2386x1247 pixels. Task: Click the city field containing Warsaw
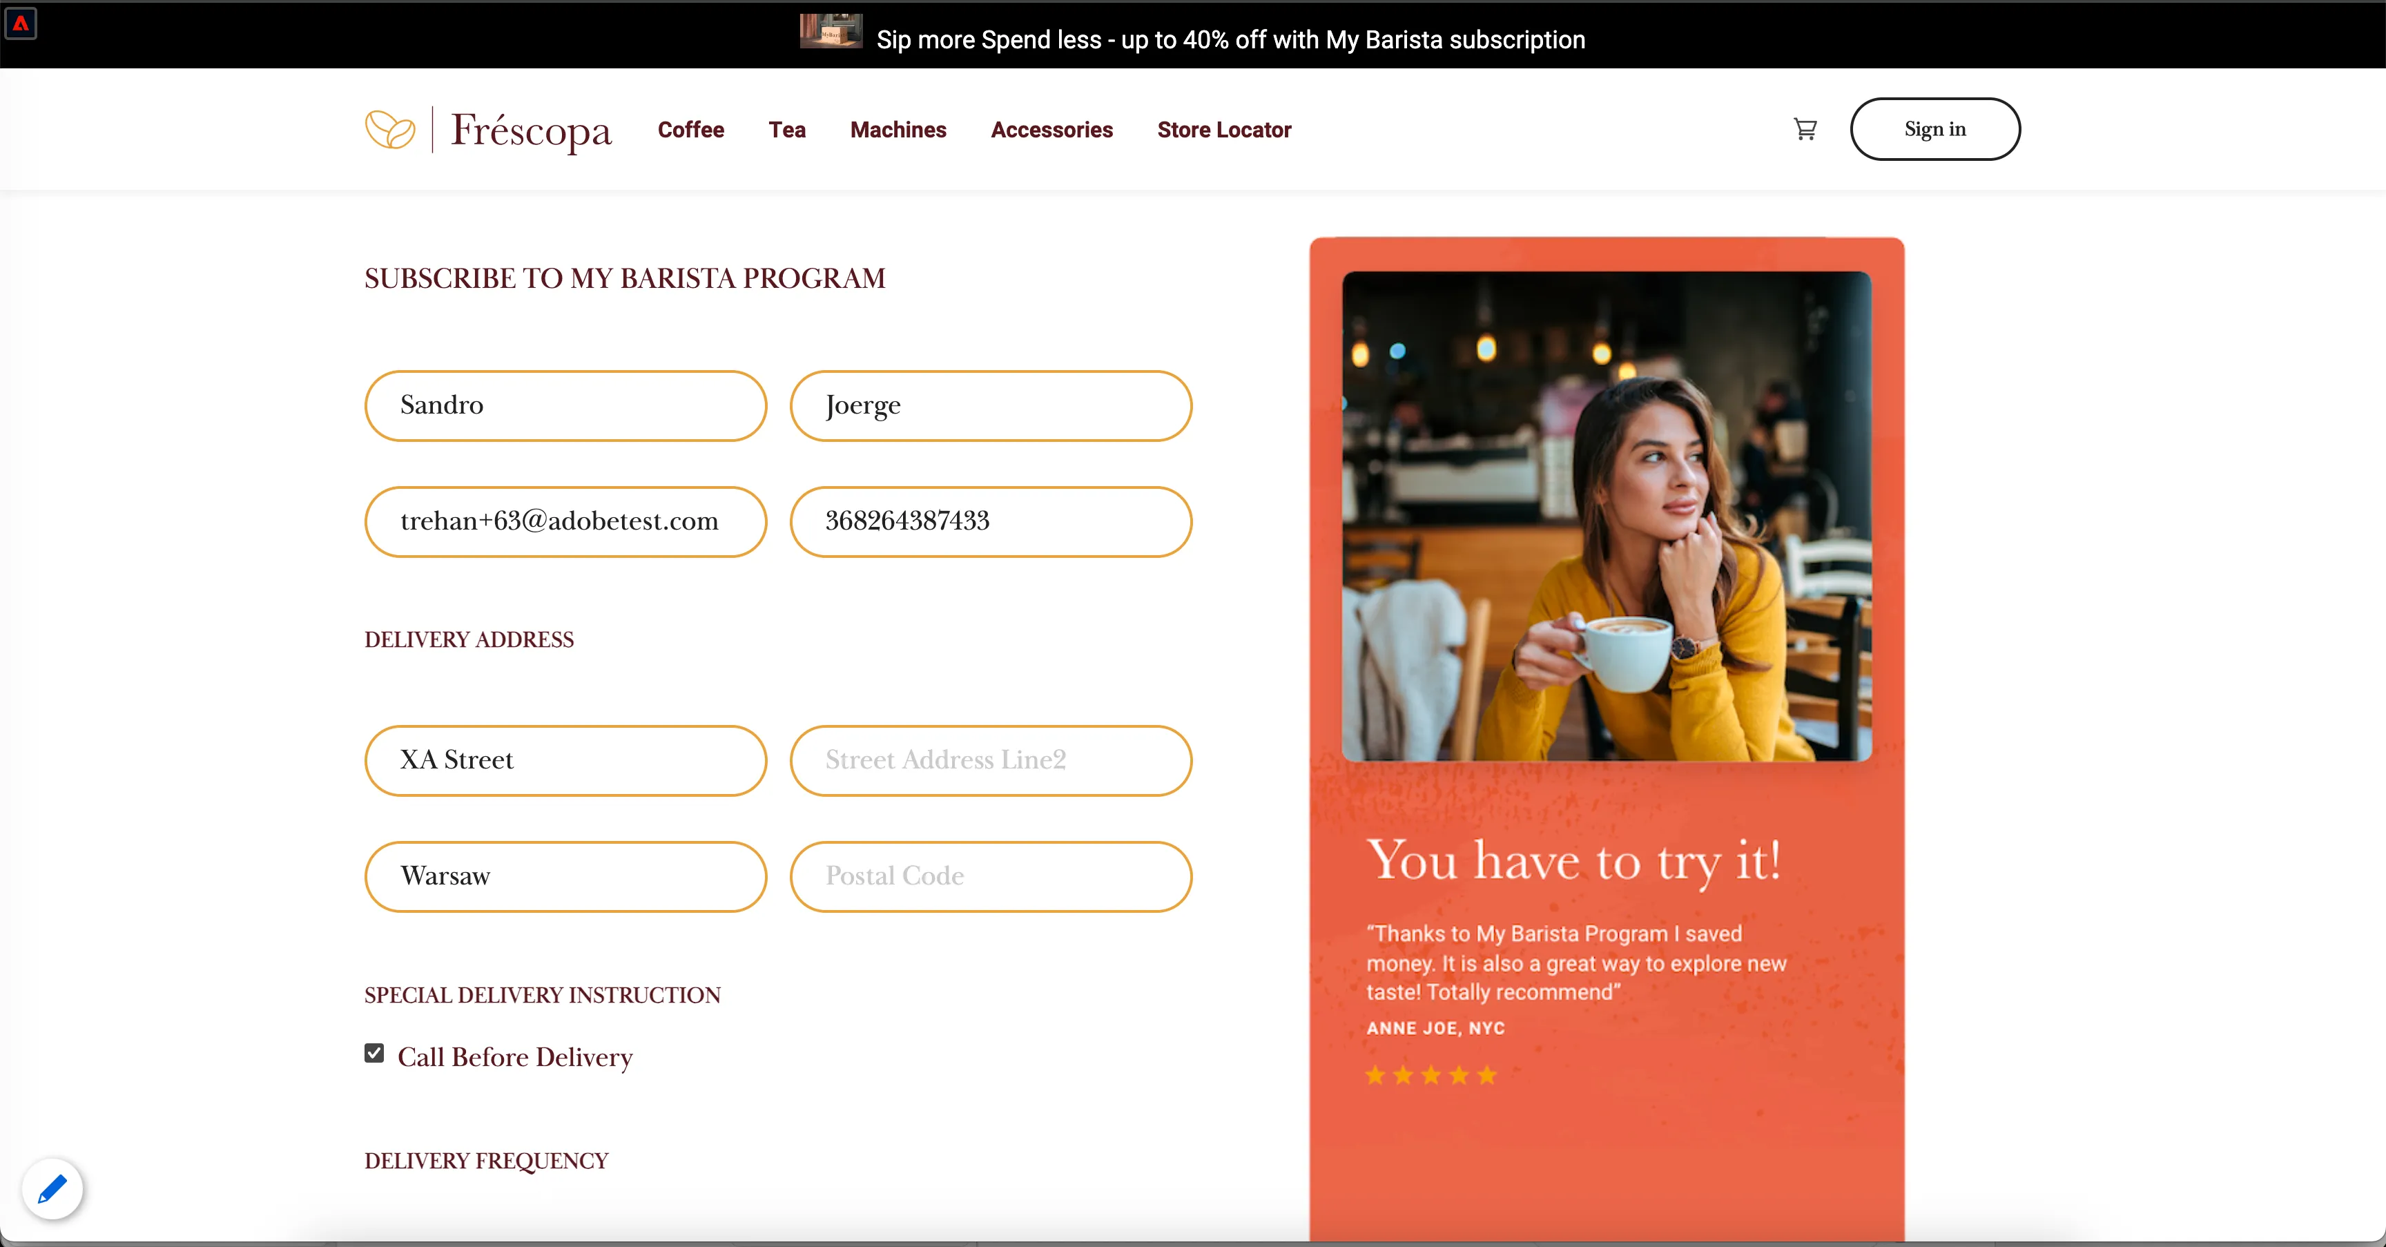tap(566, 876)
